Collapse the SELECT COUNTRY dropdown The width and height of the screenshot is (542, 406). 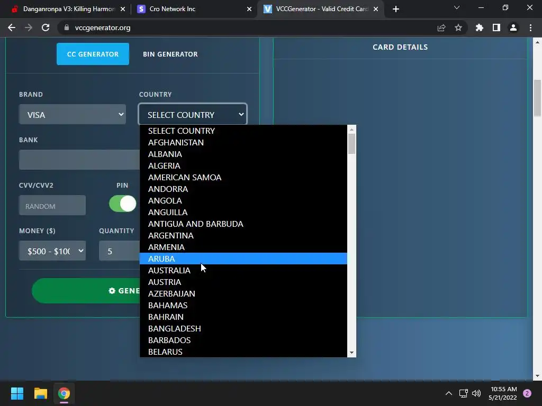tap(193, 114)
